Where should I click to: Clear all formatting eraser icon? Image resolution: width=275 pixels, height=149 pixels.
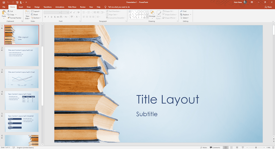tap(78, 12)
